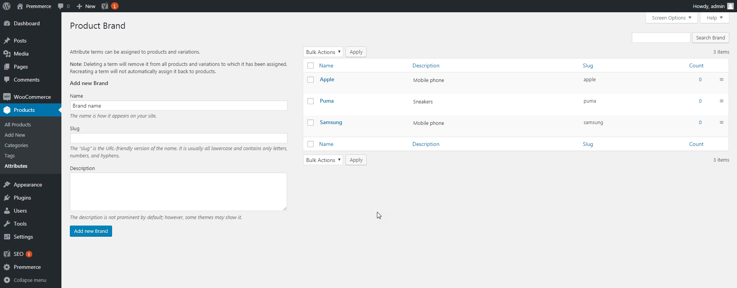Click the Description textarea
The image size is (737, 288).
[x=178, y=191]
